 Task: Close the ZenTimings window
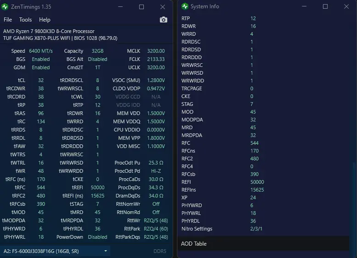pos(163,7)
